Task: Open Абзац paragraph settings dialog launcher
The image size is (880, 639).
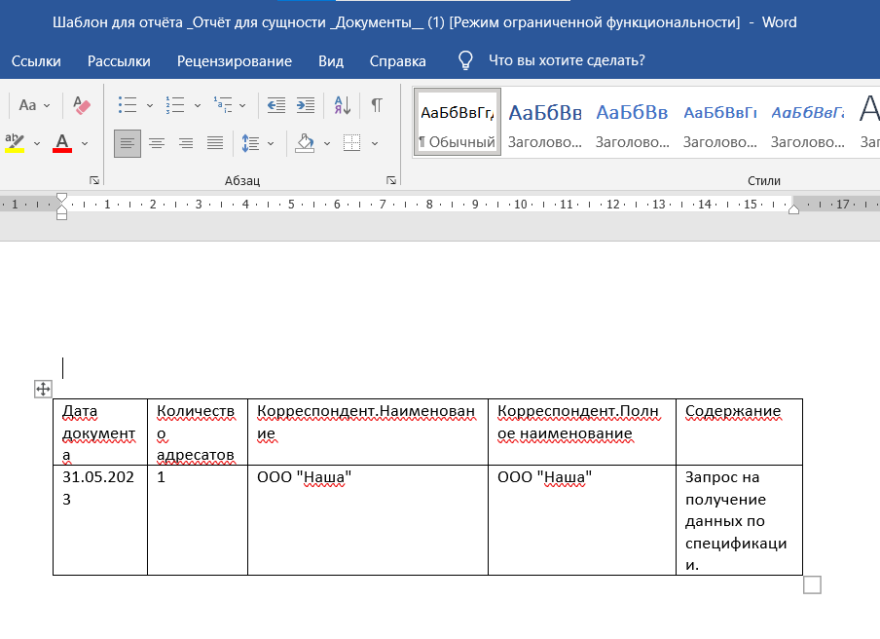Action: 390,180
